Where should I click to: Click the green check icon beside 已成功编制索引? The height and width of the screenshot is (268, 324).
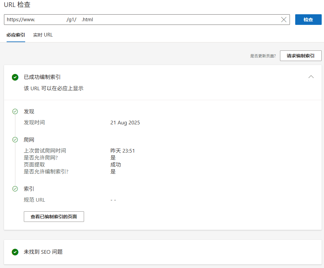tap(15, 77)
